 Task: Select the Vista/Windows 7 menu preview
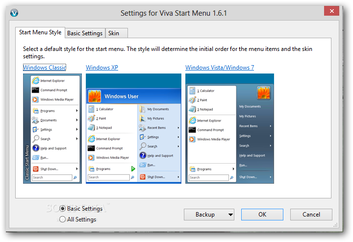pyautogui.click(x=229, y=128)
